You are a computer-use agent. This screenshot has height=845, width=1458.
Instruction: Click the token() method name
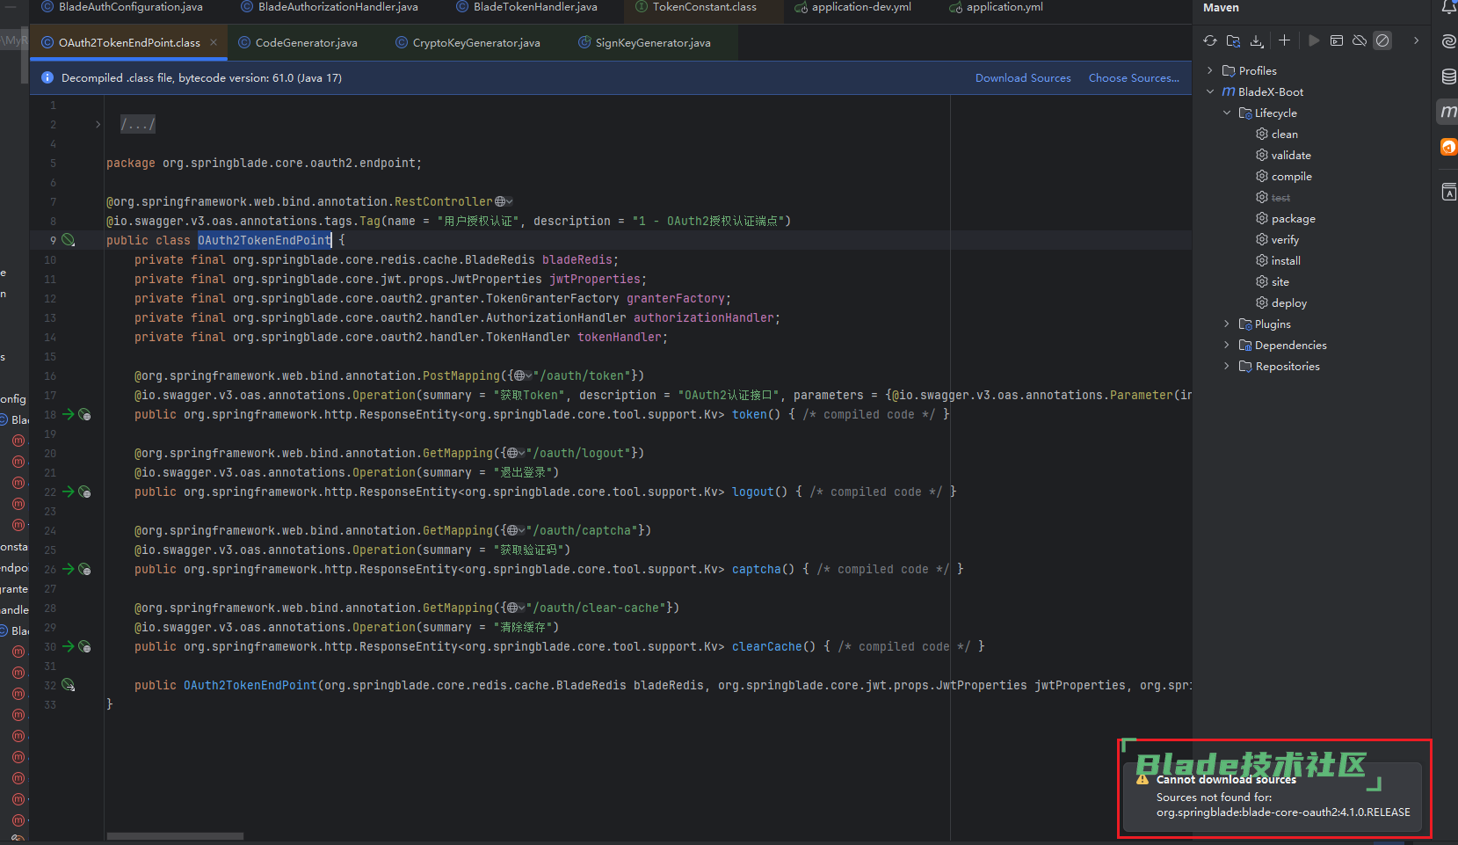click(x=749, y=414)
